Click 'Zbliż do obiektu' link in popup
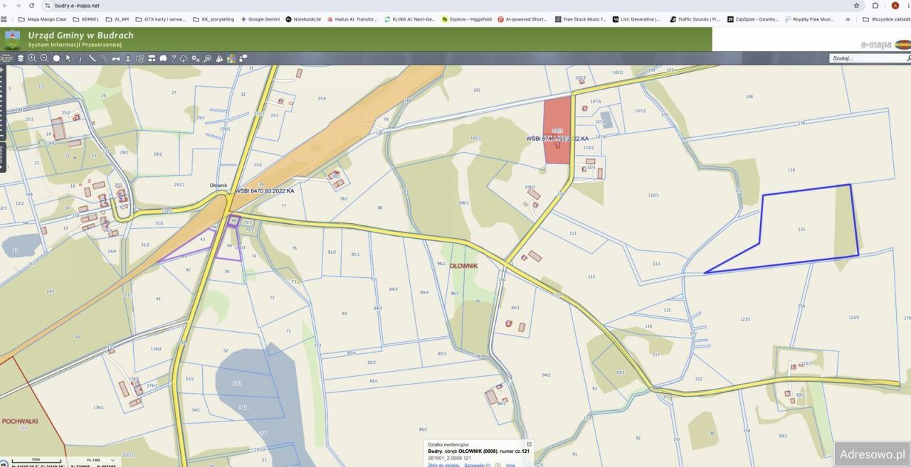The width and height of the screenshot is (911, 467). 443,465
